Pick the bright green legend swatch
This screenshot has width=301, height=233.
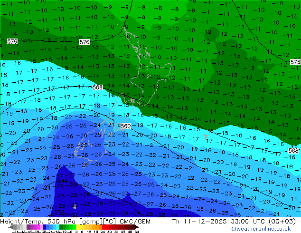[74, 227]
